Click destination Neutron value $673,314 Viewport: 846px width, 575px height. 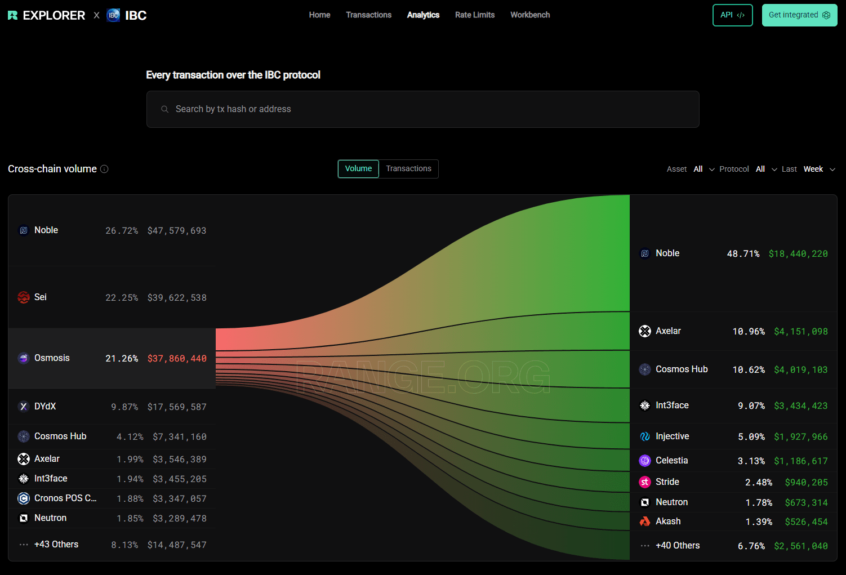pyautogui.click(x=806, y=503)
